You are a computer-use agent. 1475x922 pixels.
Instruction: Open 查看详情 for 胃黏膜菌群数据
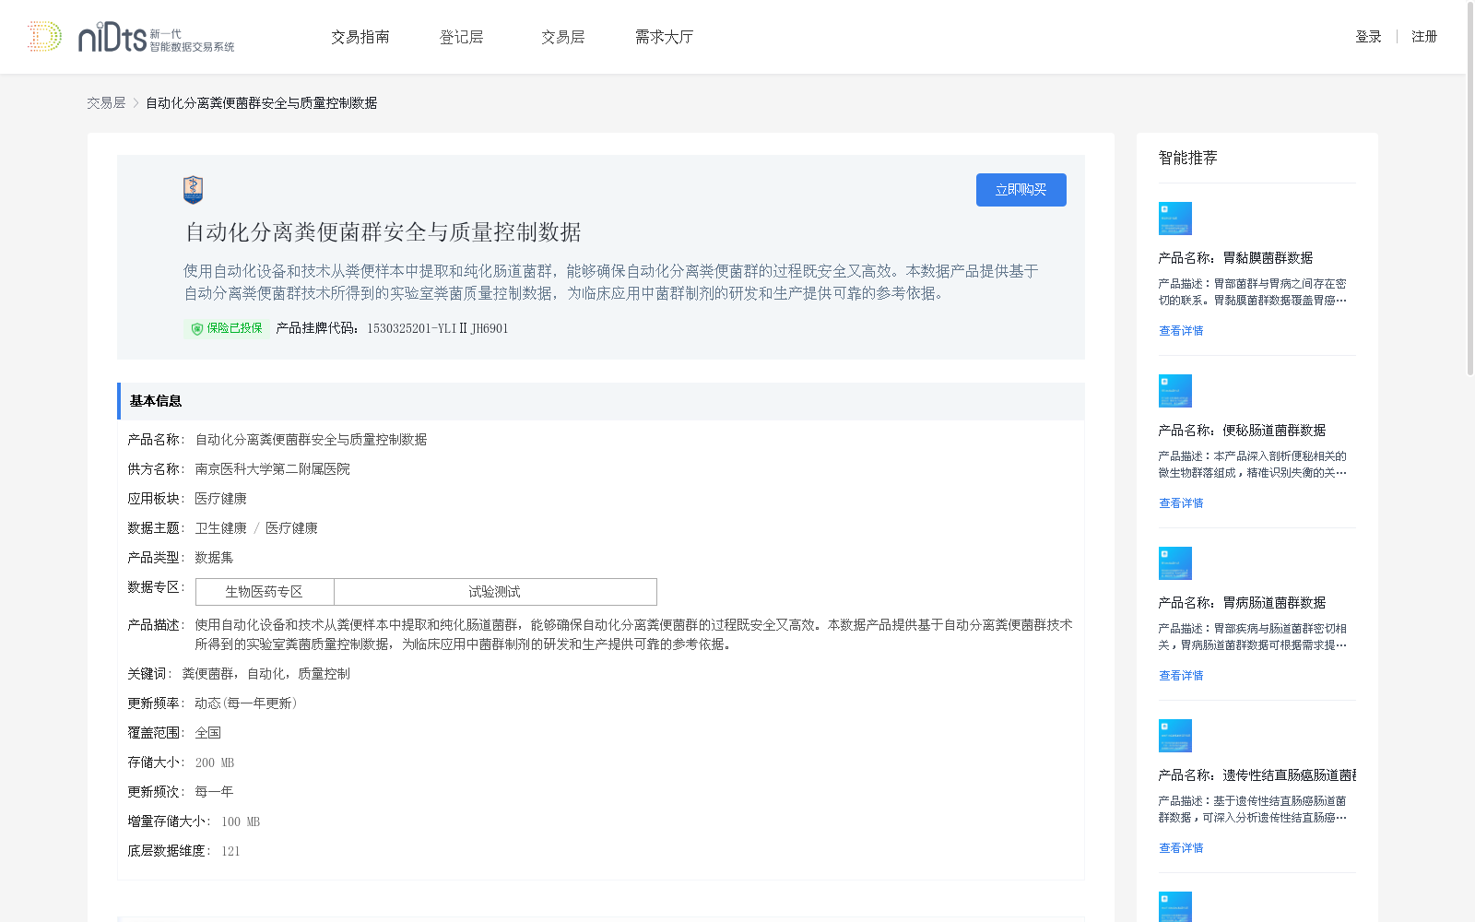coord(1181,331)
